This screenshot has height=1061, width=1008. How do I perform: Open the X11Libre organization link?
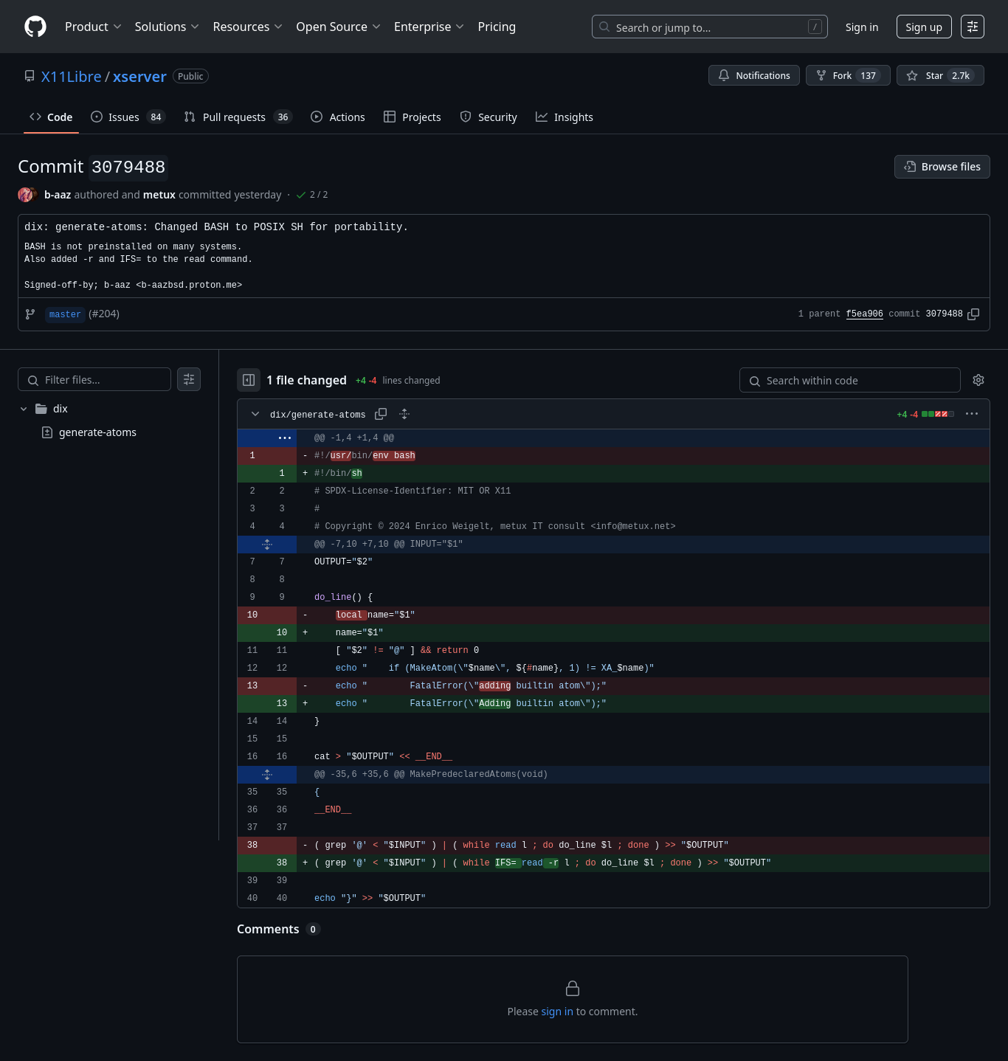point(72,77)
